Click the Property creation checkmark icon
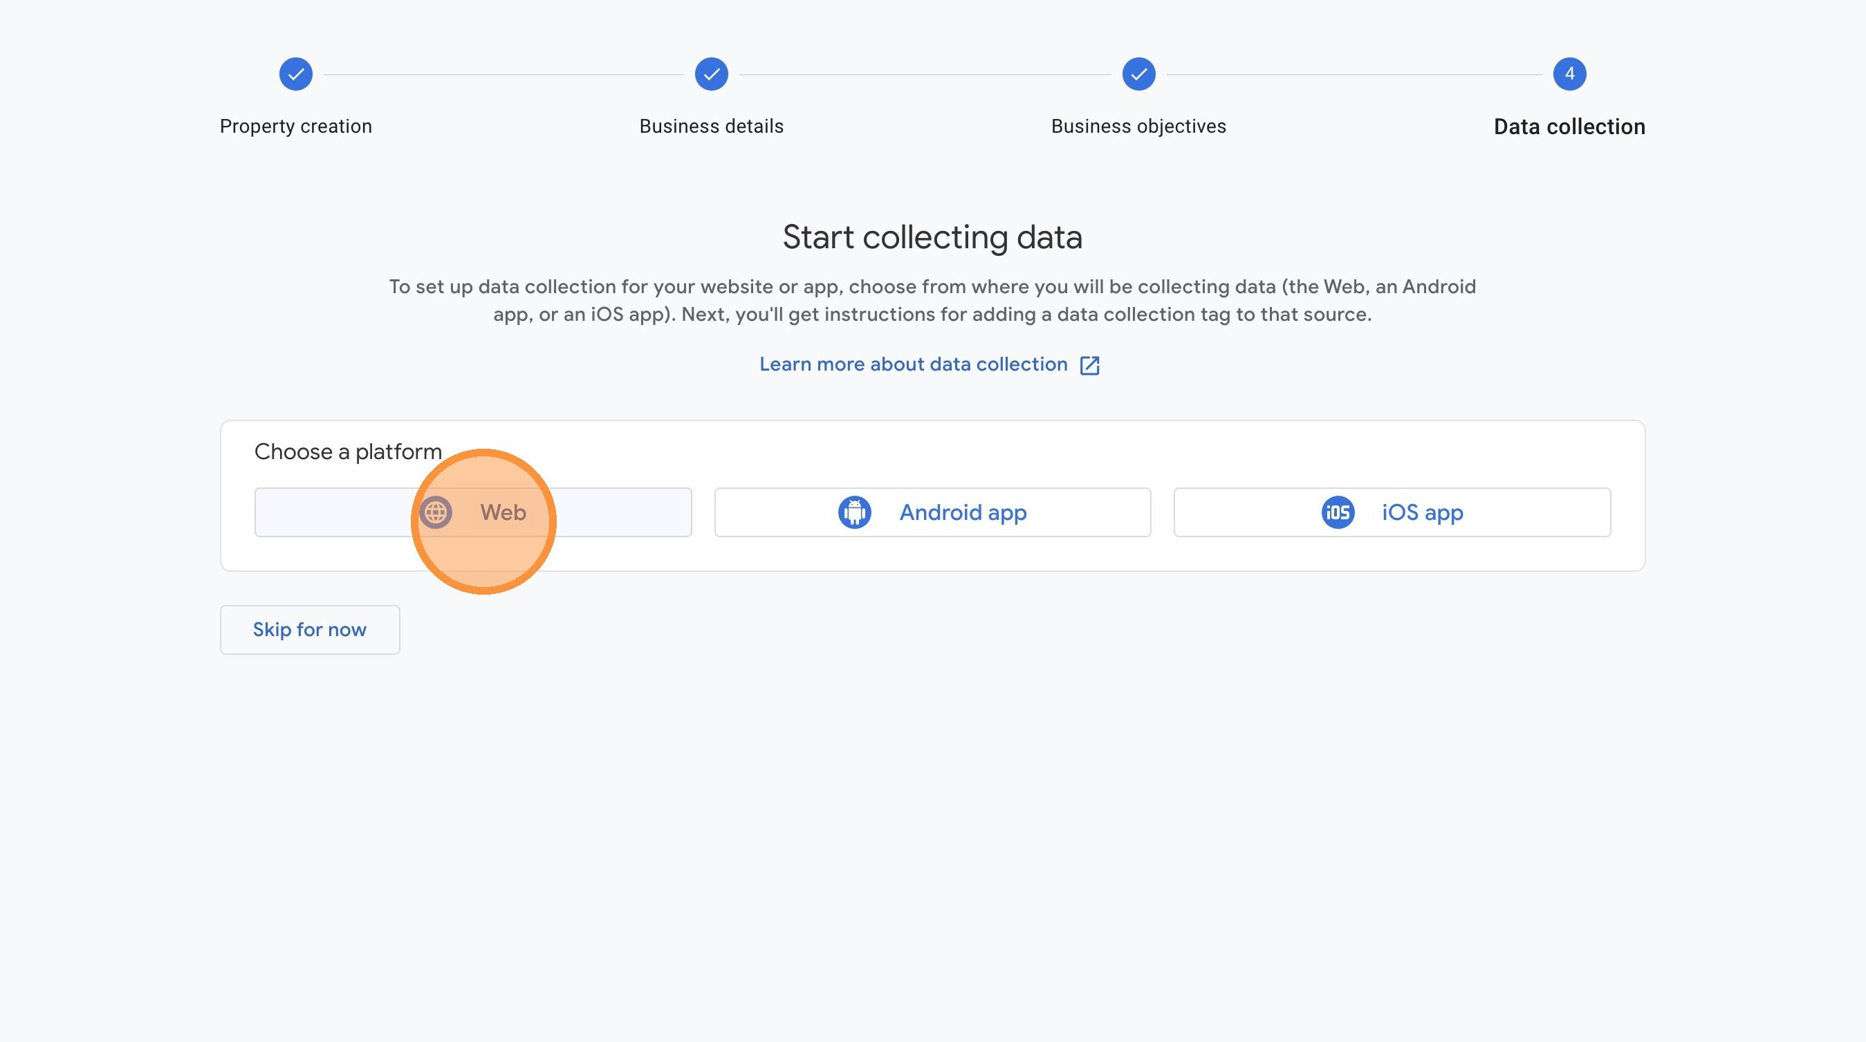Screen dimensions: 1866x1042 pos(295,73)
